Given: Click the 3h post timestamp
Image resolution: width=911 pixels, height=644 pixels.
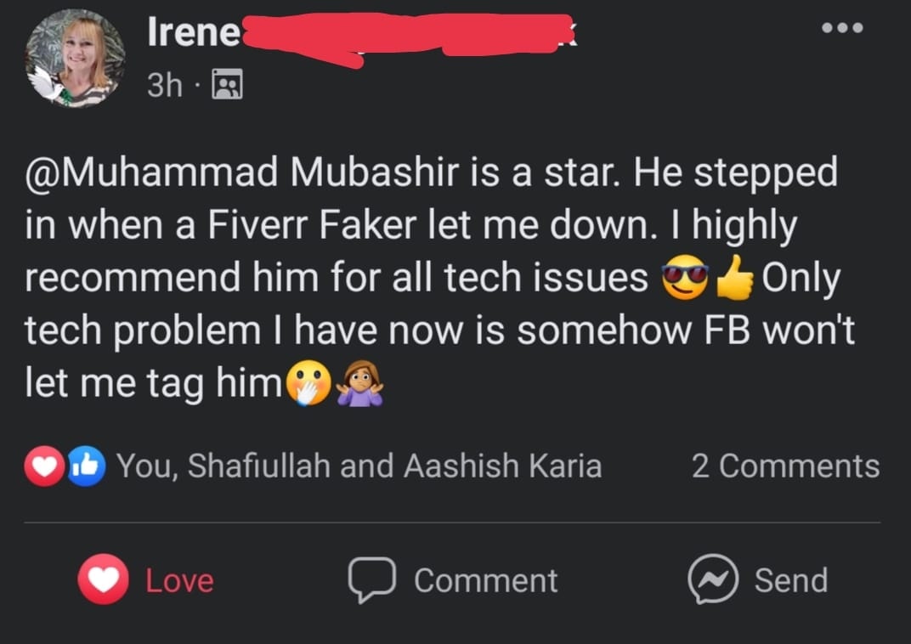Looking at the screenshot, I should (164, 84).
